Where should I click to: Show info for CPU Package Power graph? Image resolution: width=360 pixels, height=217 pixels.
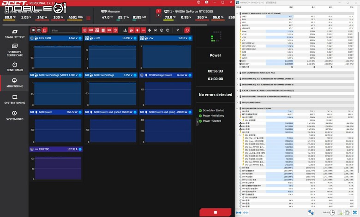tap(190, 75)
